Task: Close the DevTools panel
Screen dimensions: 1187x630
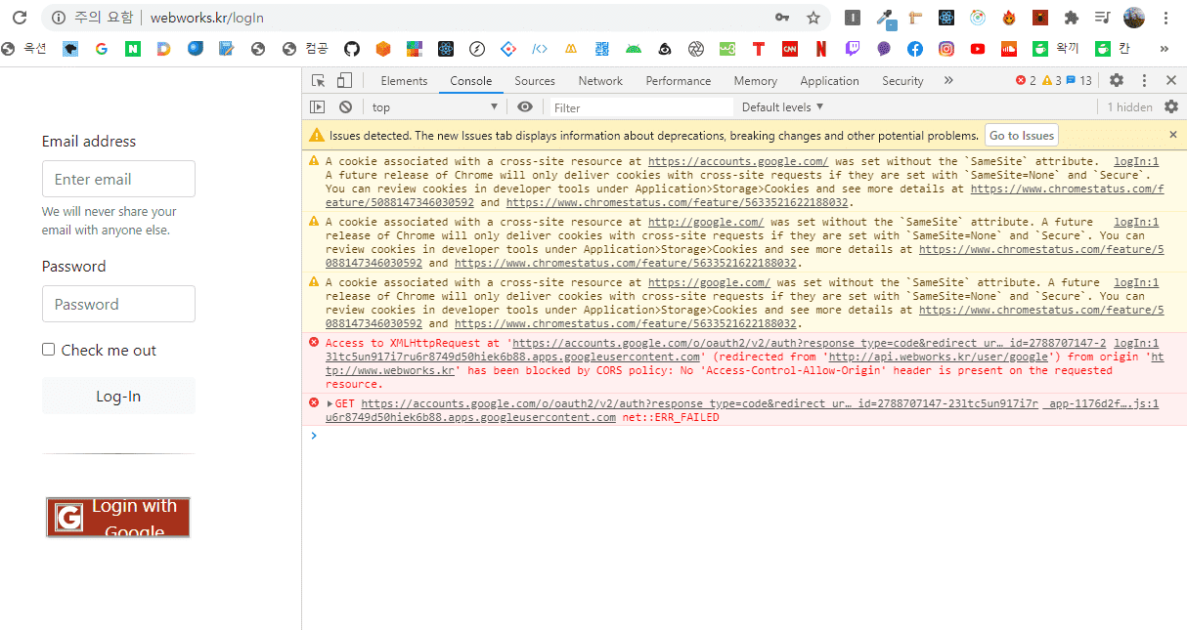Action: [x=1171, y=81]
